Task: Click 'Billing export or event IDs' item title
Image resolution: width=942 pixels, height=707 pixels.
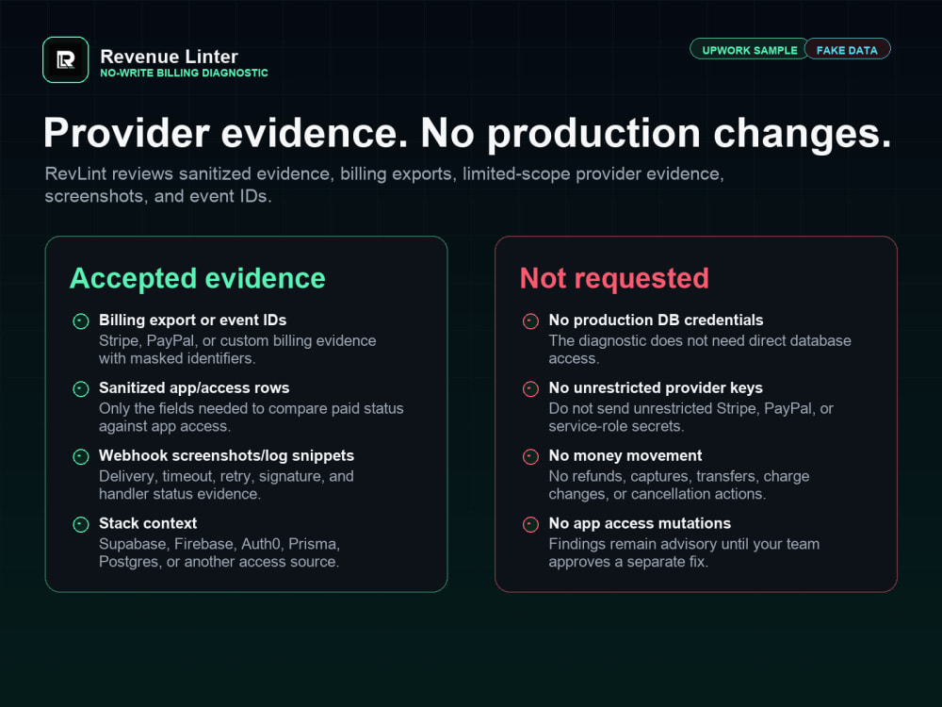Action: coord(192,320)
